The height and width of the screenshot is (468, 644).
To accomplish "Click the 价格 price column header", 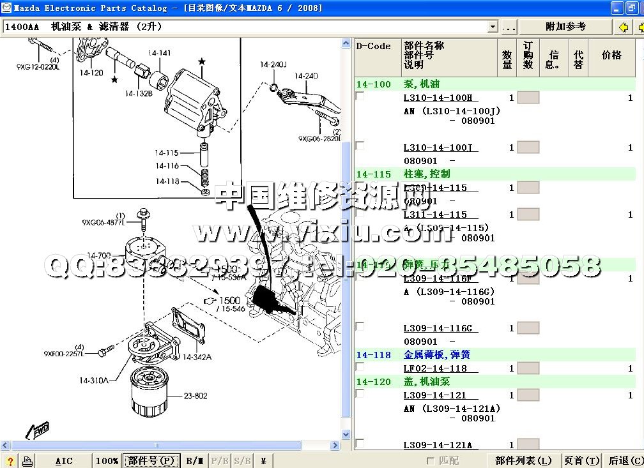I will coord(611,56).
